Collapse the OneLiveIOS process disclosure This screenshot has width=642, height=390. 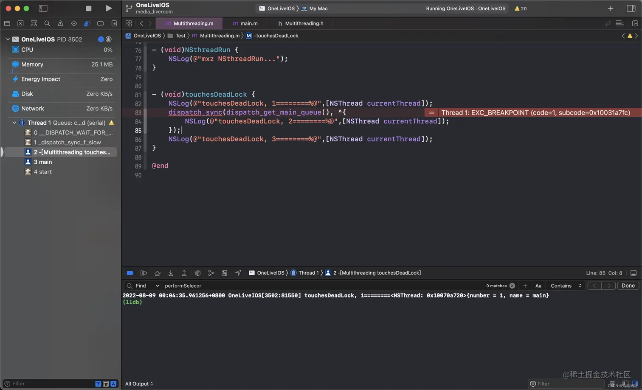tap(8, 39)
